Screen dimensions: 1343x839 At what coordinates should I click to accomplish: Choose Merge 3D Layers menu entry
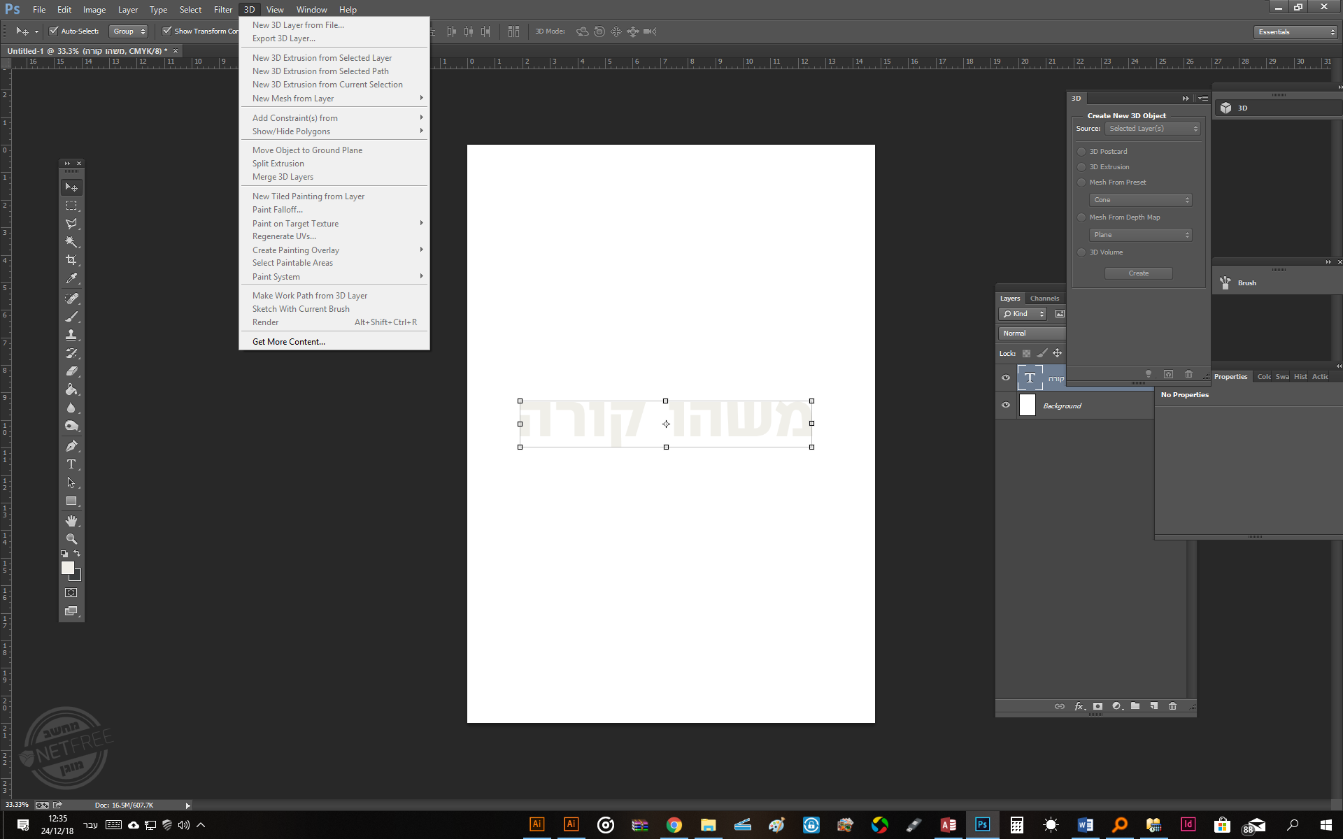(283, 177)
